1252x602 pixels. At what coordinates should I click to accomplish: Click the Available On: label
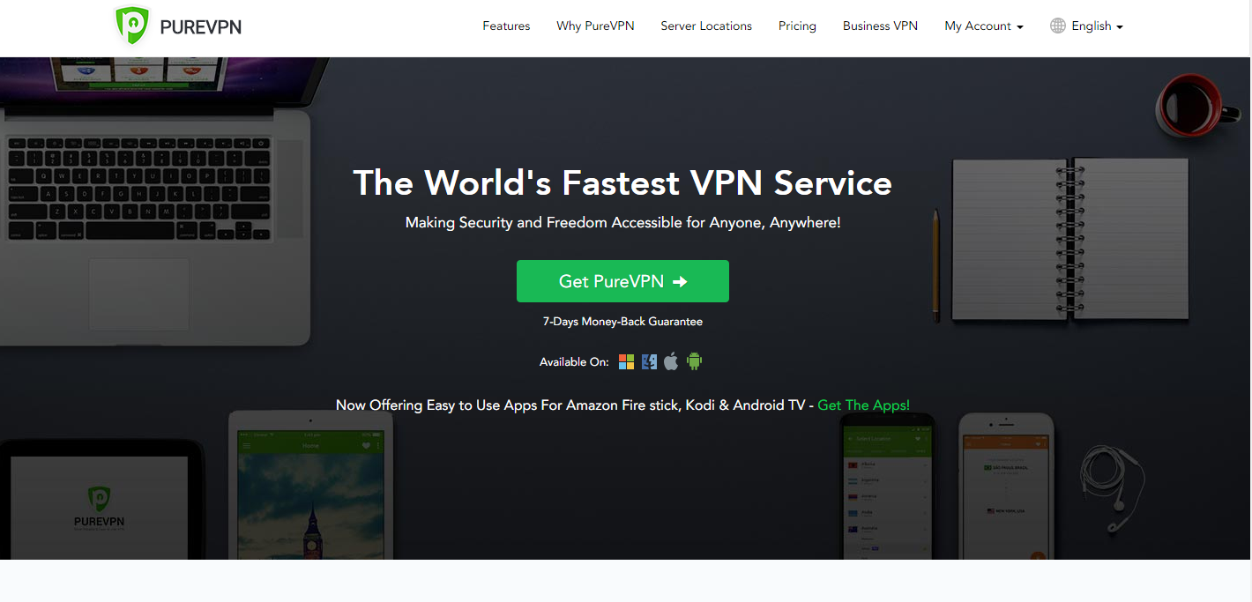click(x=574, y=362)
